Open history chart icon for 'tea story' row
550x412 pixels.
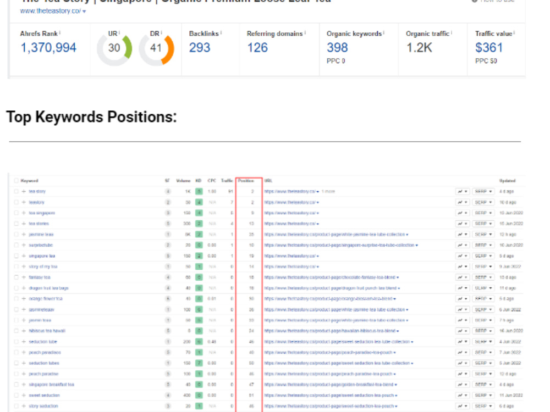click(x=463, y=192)
